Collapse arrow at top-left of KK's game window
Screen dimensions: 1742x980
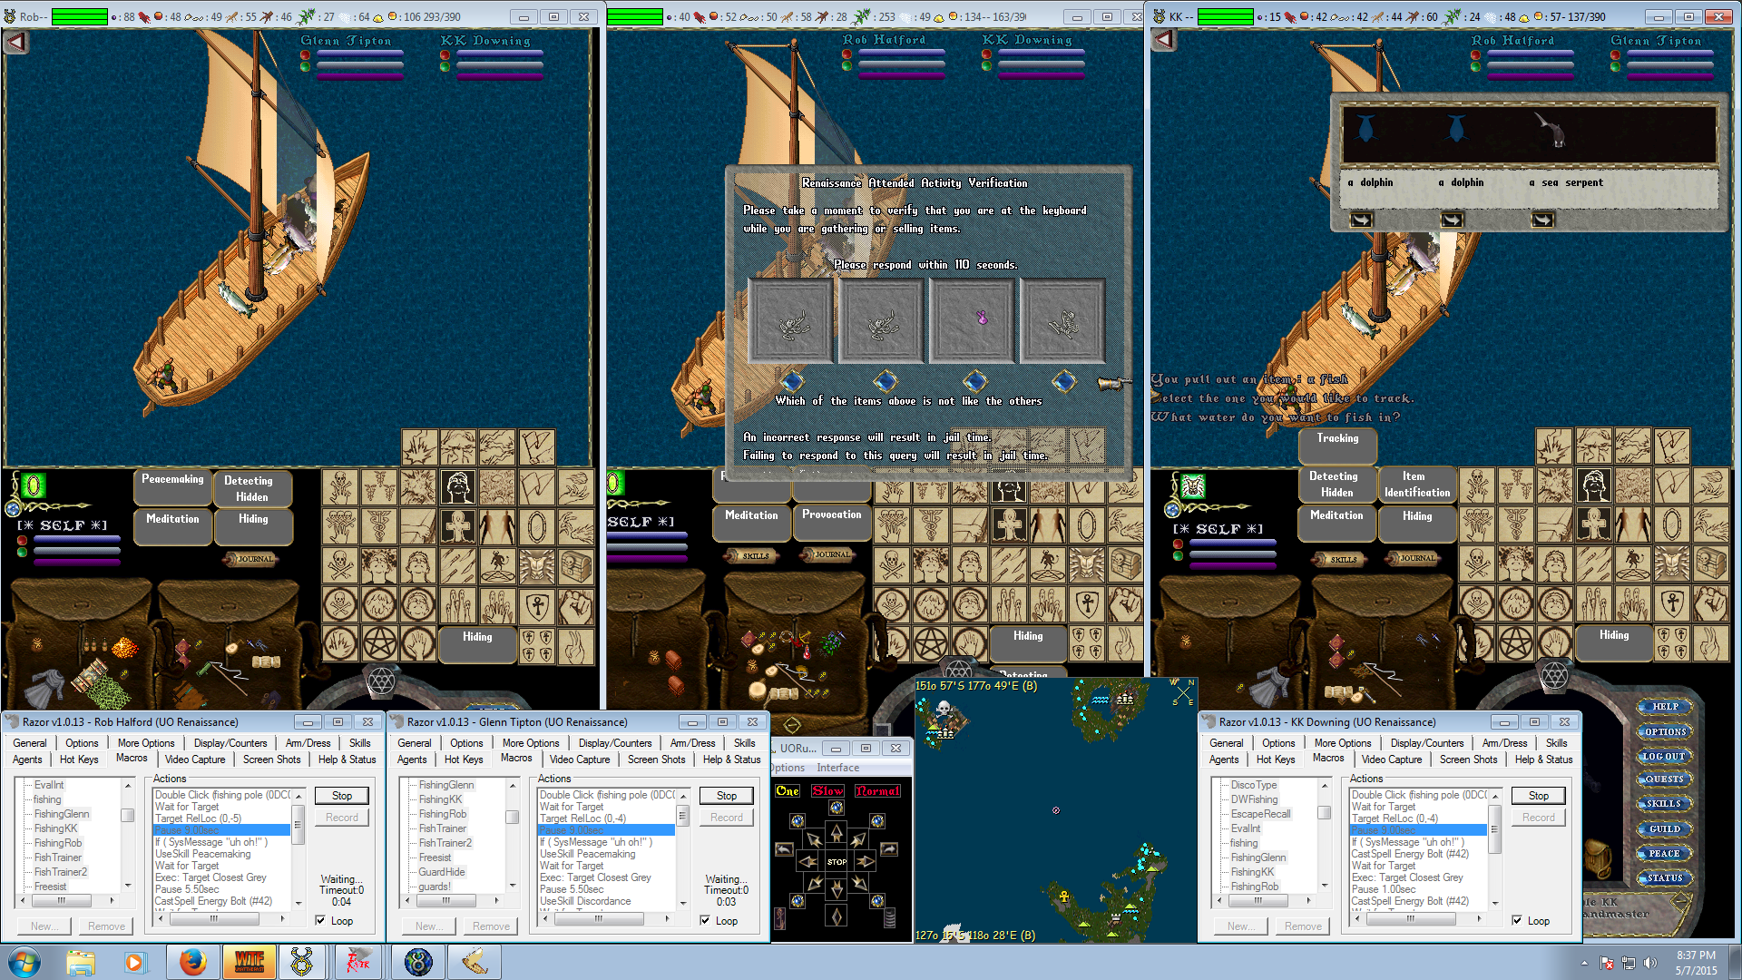point(1165,40)
